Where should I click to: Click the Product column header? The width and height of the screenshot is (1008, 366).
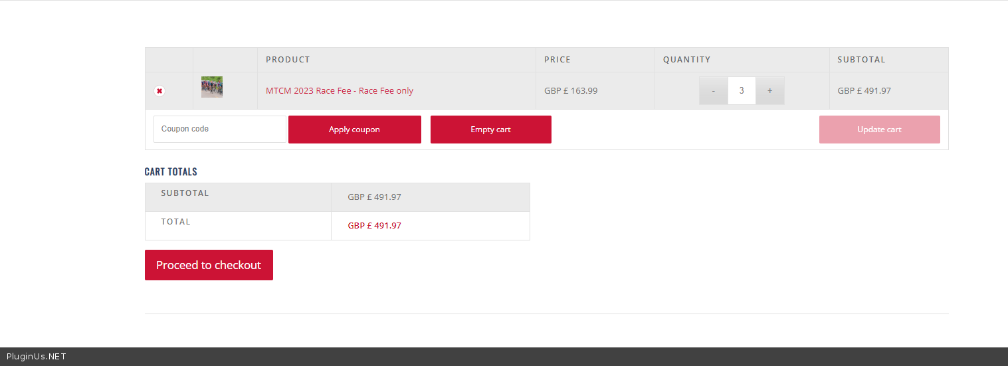coord(288,60)
